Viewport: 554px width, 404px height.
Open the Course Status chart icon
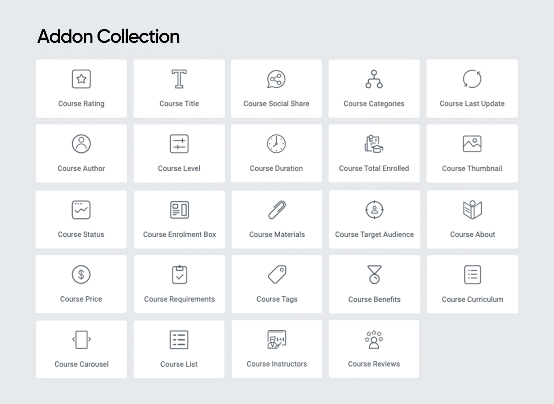[81, 210]
